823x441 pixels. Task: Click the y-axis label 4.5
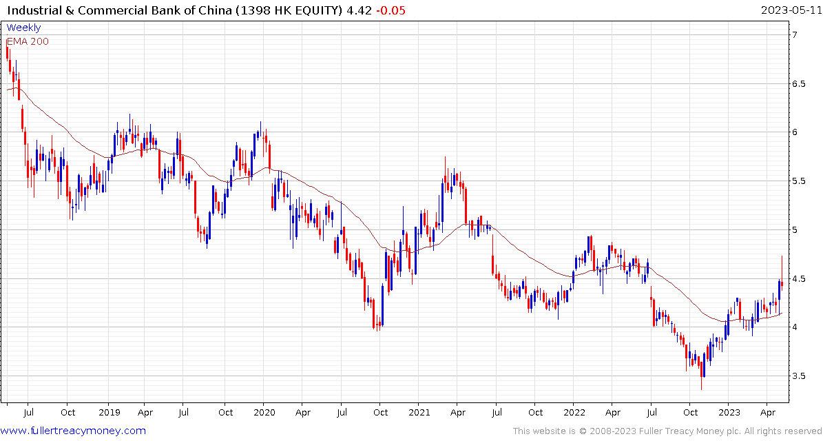[800, 279]
